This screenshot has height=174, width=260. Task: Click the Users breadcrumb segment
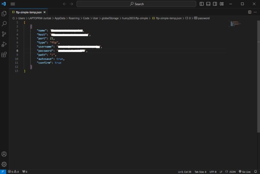(x=21, y=18)
